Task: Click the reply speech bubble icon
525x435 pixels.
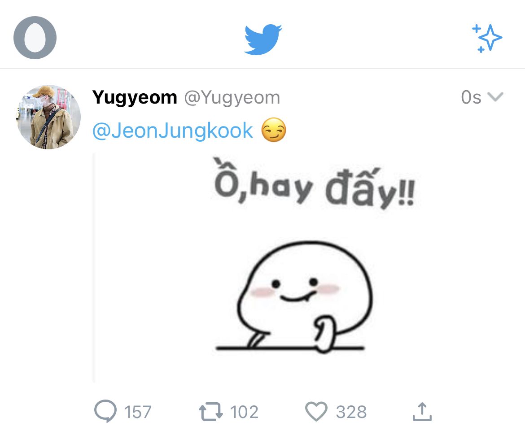Action: 105,411
